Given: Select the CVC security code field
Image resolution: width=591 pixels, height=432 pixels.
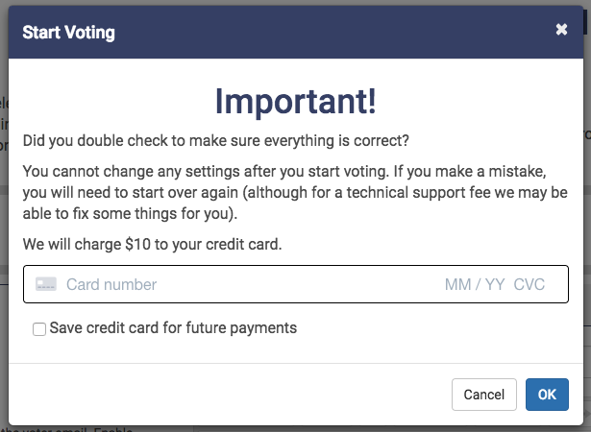Looking at the screenshot, I should [x=529, y=284].
